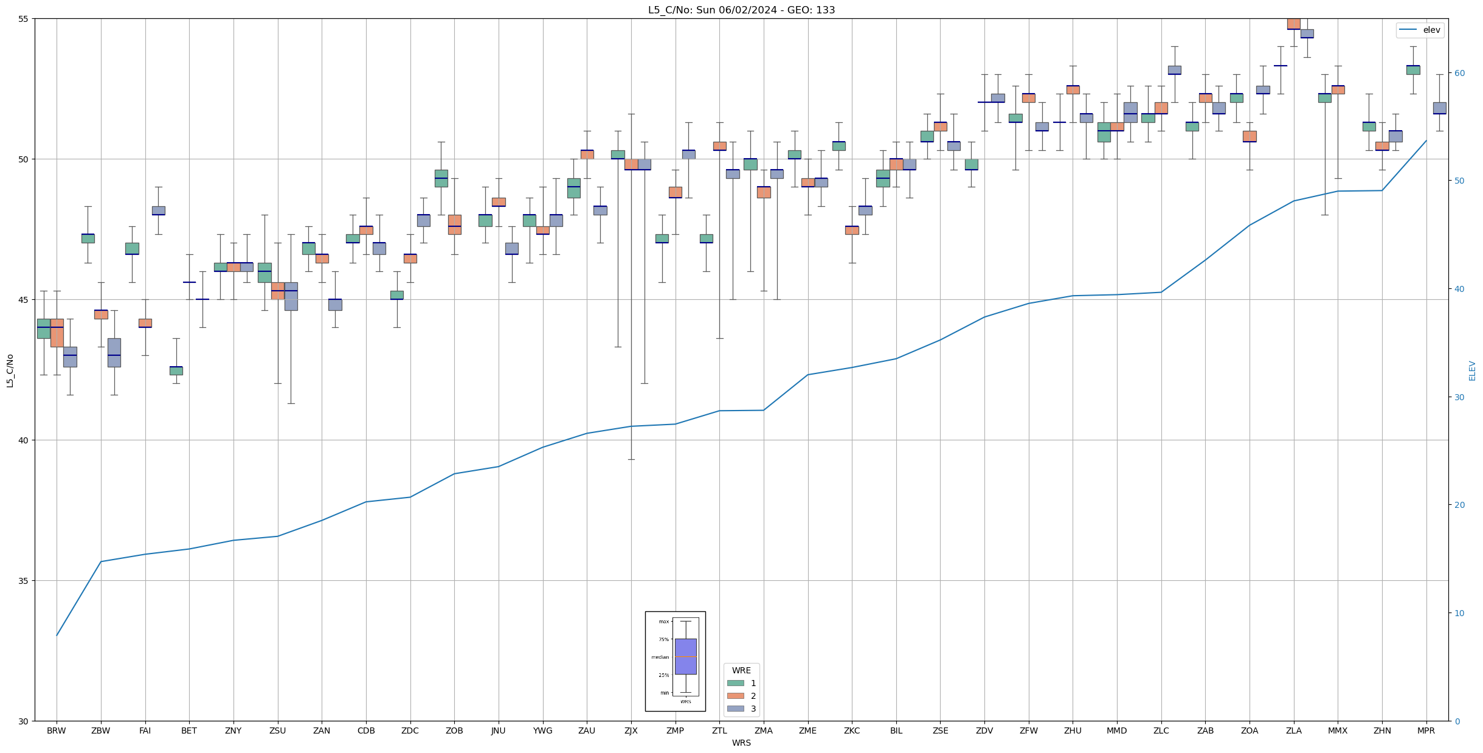Click the WRS x-axis title

pos(741,743)
